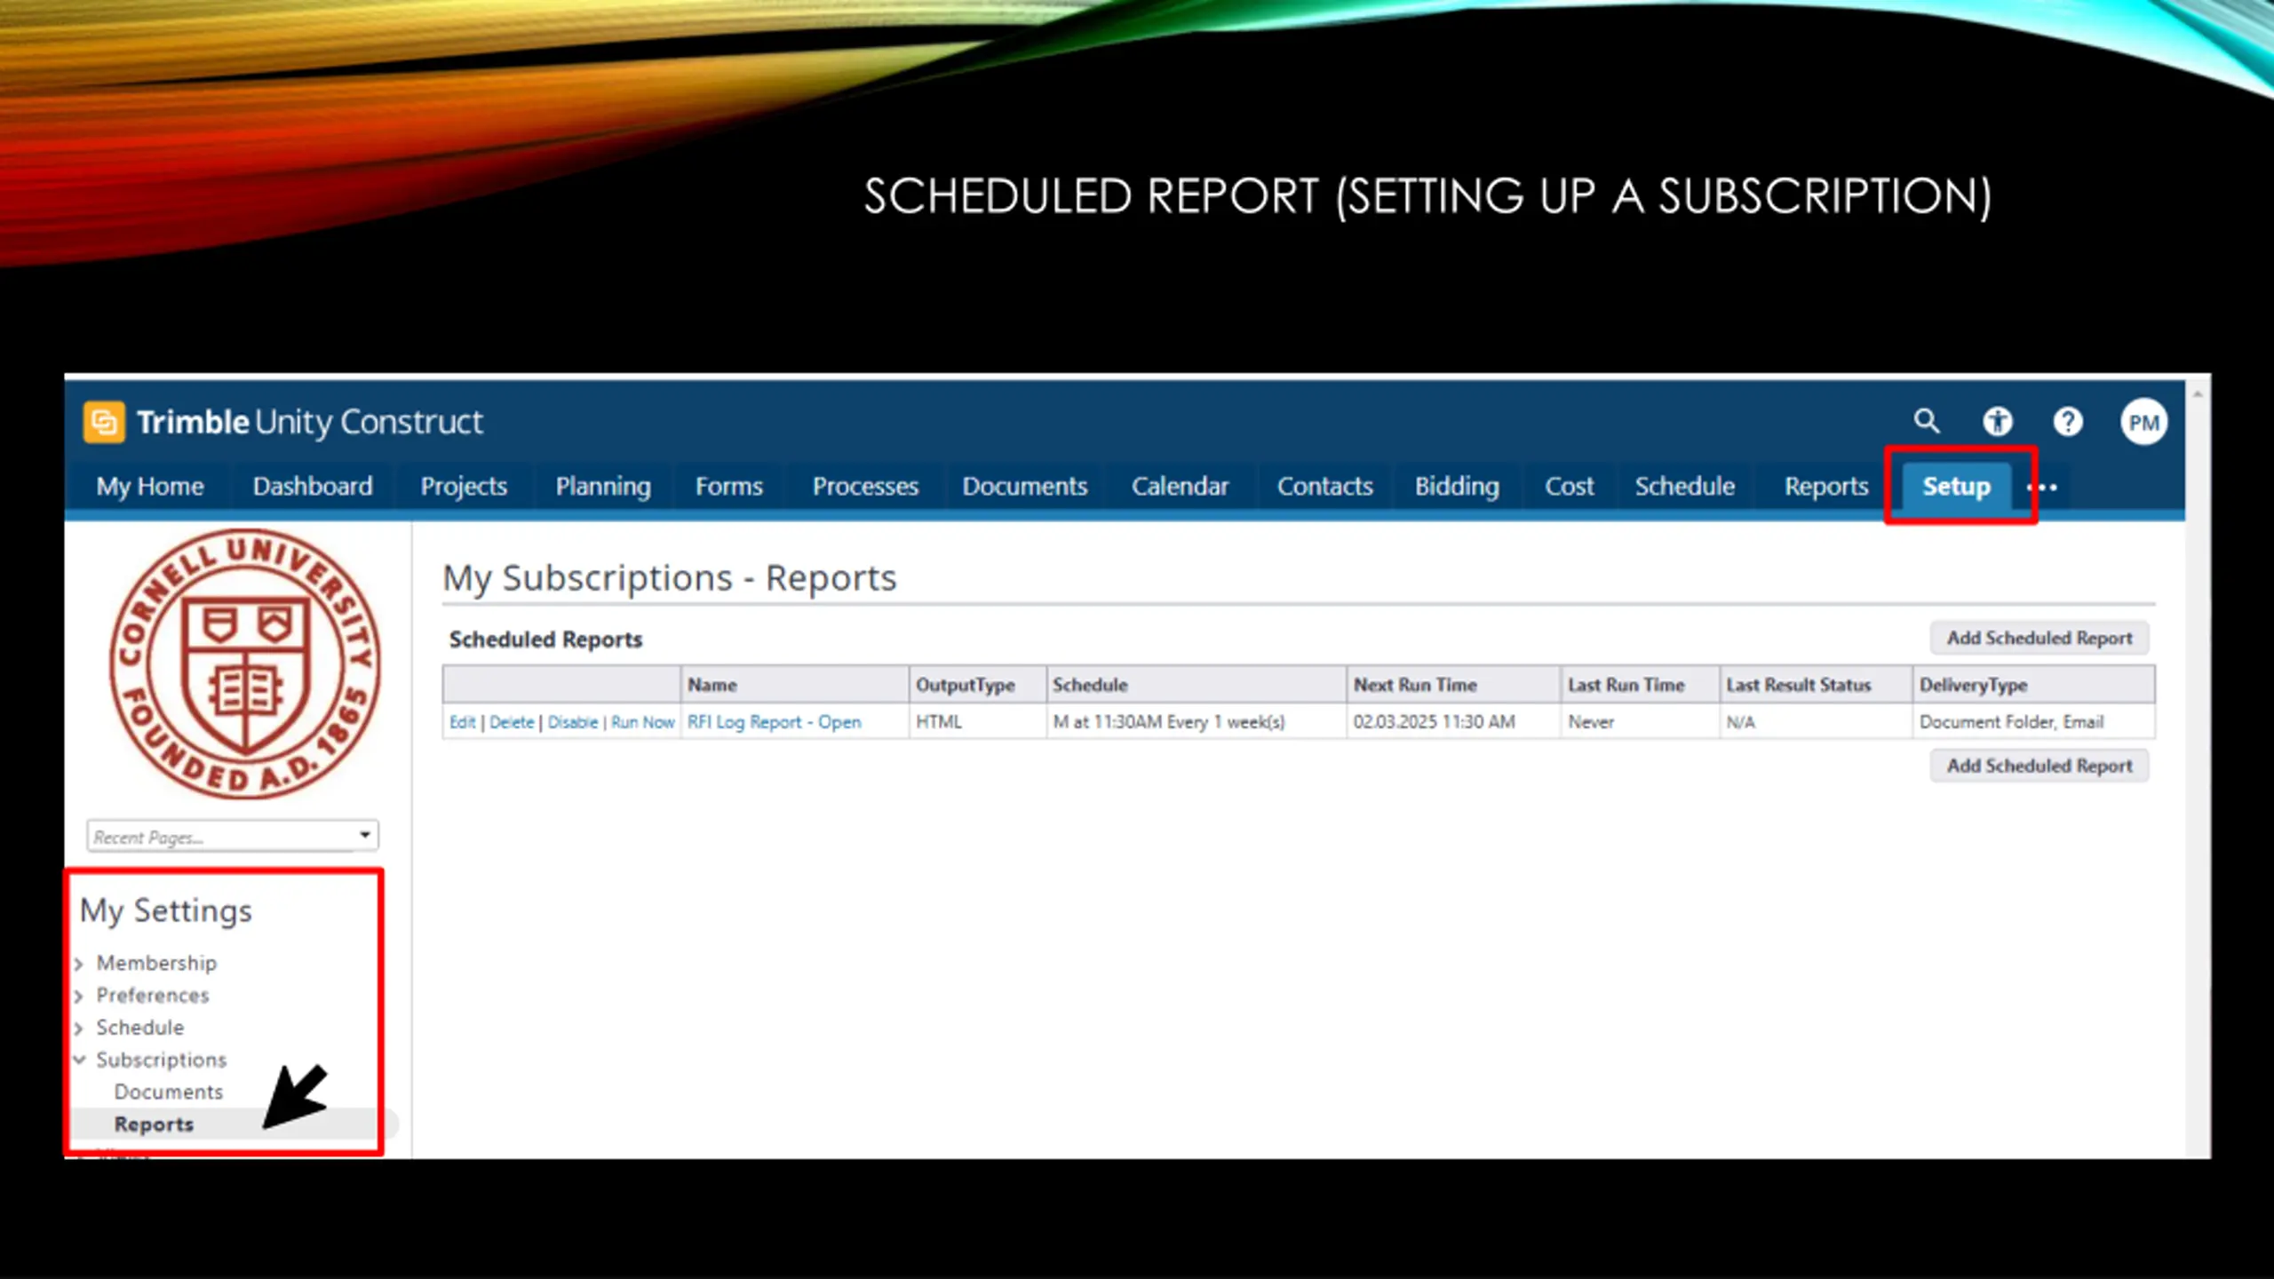Select Documents under Subscriptions
Image resolution: width=2274 pixels, height=1279 pixels.
(x=169, y=1092)
